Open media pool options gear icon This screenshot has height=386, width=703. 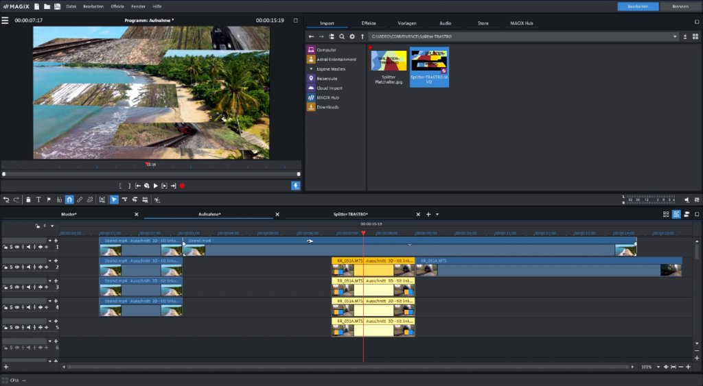352,37
